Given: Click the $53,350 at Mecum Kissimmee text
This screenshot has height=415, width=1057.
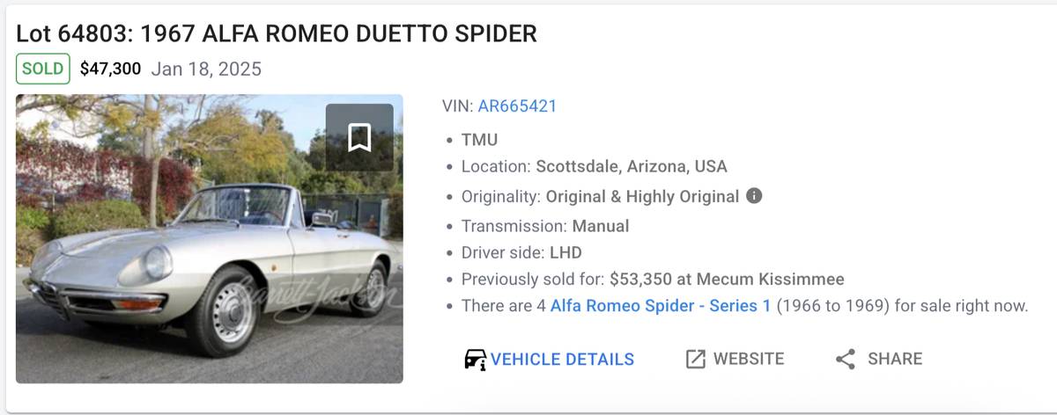Looking at the screenshot, I should 727,280.
